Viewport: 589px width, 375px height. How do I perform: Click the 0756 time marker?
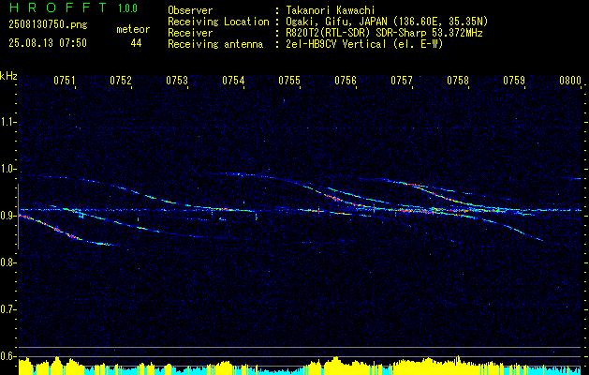[346, 80]
